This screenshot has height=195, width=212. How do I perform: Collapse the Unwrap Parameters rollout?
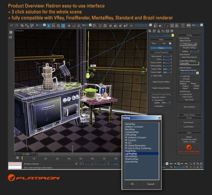(161, 52)
